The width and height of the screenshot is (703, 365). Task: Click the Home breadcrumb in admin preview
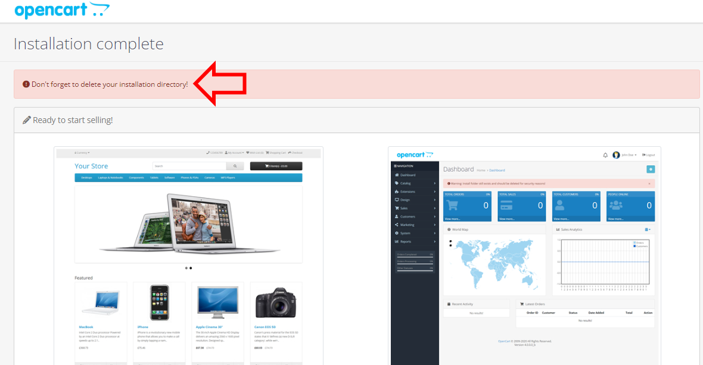pos(481,171)
